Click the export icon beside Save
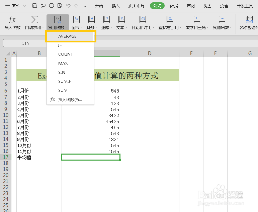The image size is (258, 212). click(43, 6)
